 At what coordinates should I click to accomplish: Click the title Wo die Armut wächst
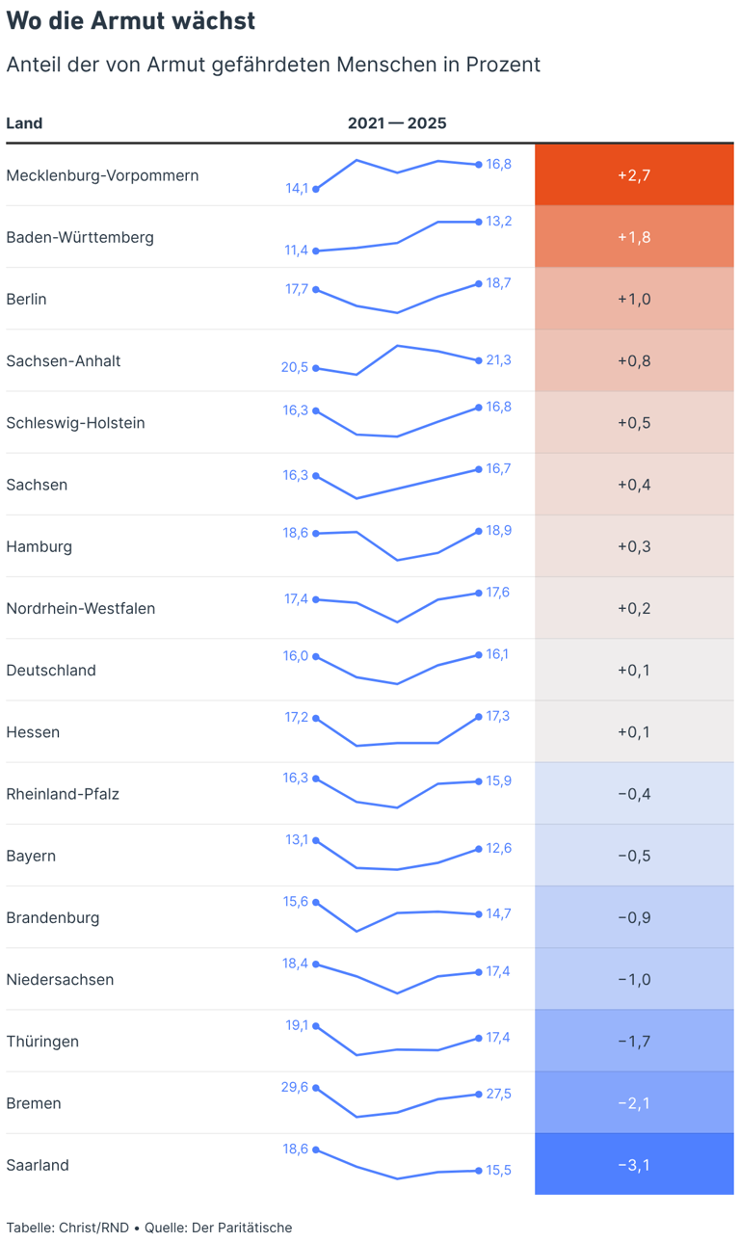(131, 20)
